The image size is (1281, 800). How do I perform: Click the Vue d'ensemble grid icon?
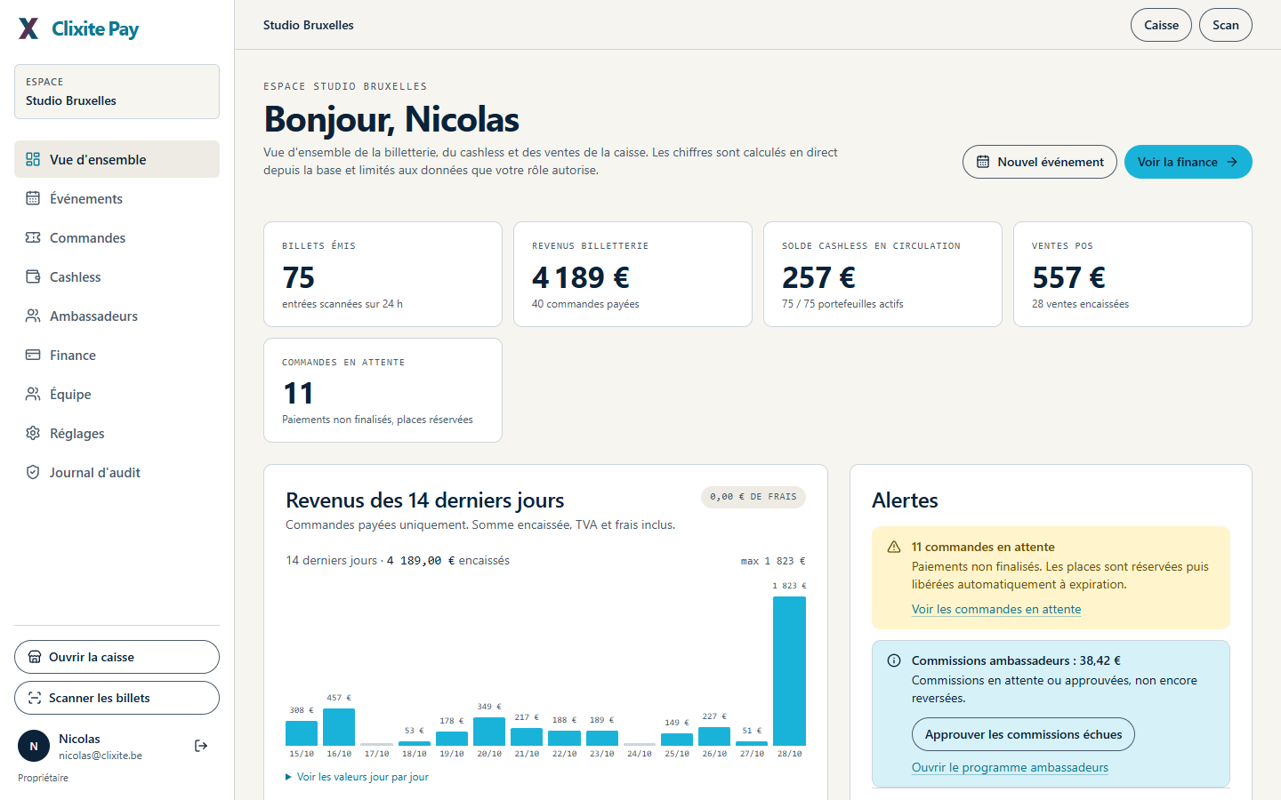tap(33, 159)
